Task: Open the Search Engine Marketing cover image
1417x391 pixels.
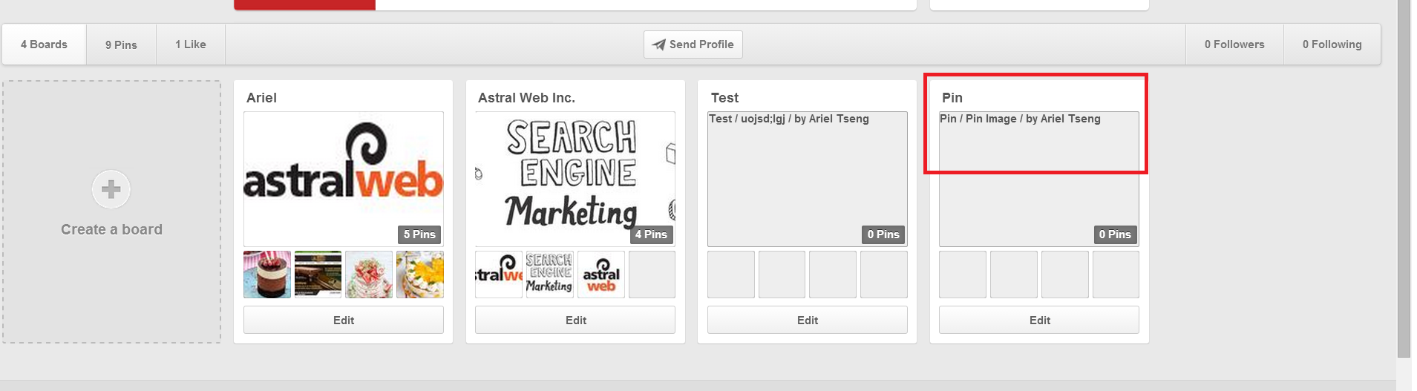Action: (575, 179)
